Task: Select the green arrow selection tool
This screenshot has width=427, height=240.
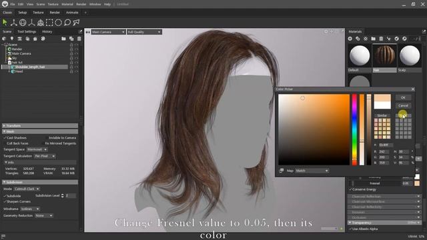Action: tap(5, 22)
